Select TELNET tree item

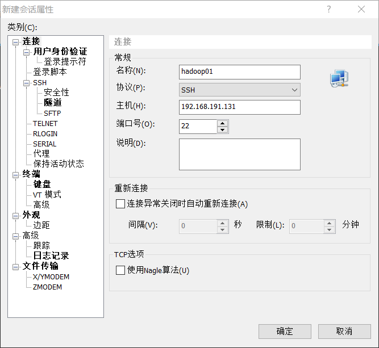(45, 124)
